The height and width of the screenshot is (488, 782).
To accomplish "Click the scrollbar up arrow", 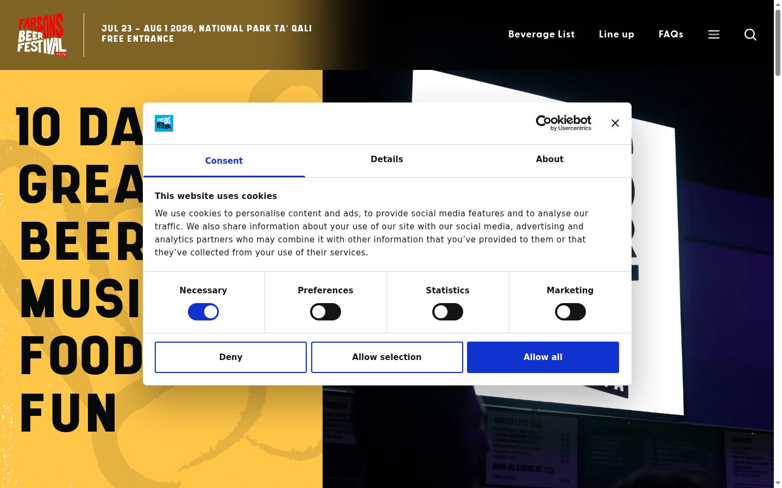I will [x=778, y=4].
